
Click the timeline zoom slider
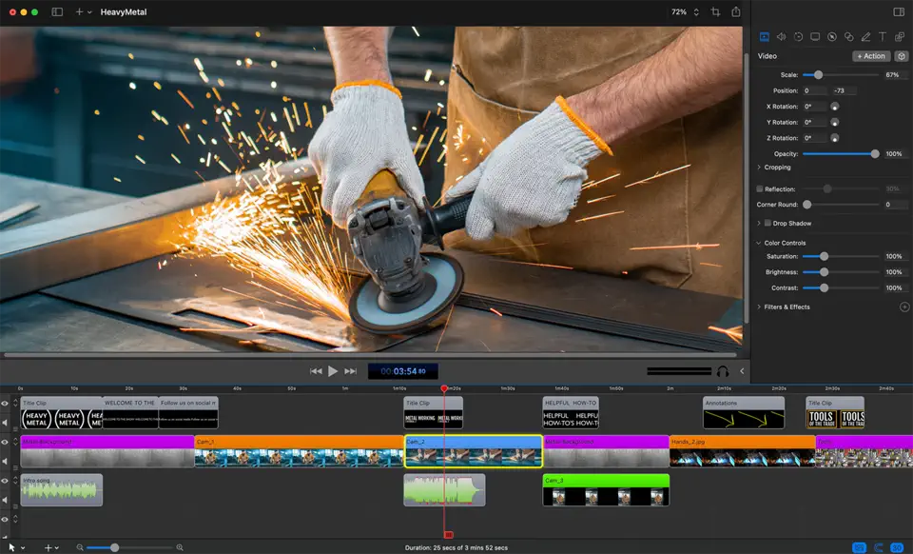pos(130,547)
